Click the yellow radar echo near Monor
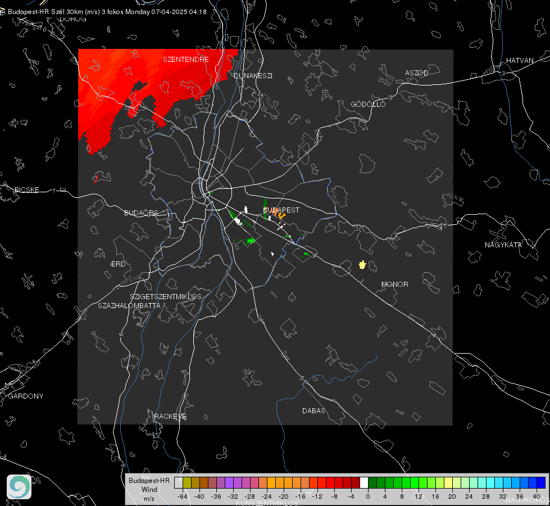550x506 pixels. click(x=362, y=264)
